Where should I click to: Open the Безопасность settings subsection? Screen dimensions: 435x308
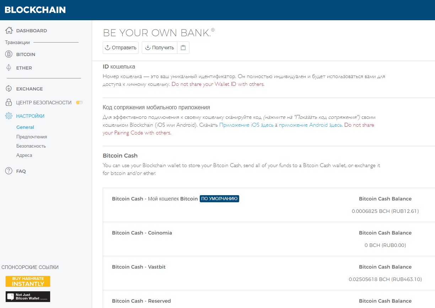click(x=31, y=146)
